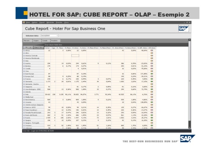This screenshot has height=152, width=215.
Task: Click the application icon in menu bar
Action: click(x=24, y=22)
